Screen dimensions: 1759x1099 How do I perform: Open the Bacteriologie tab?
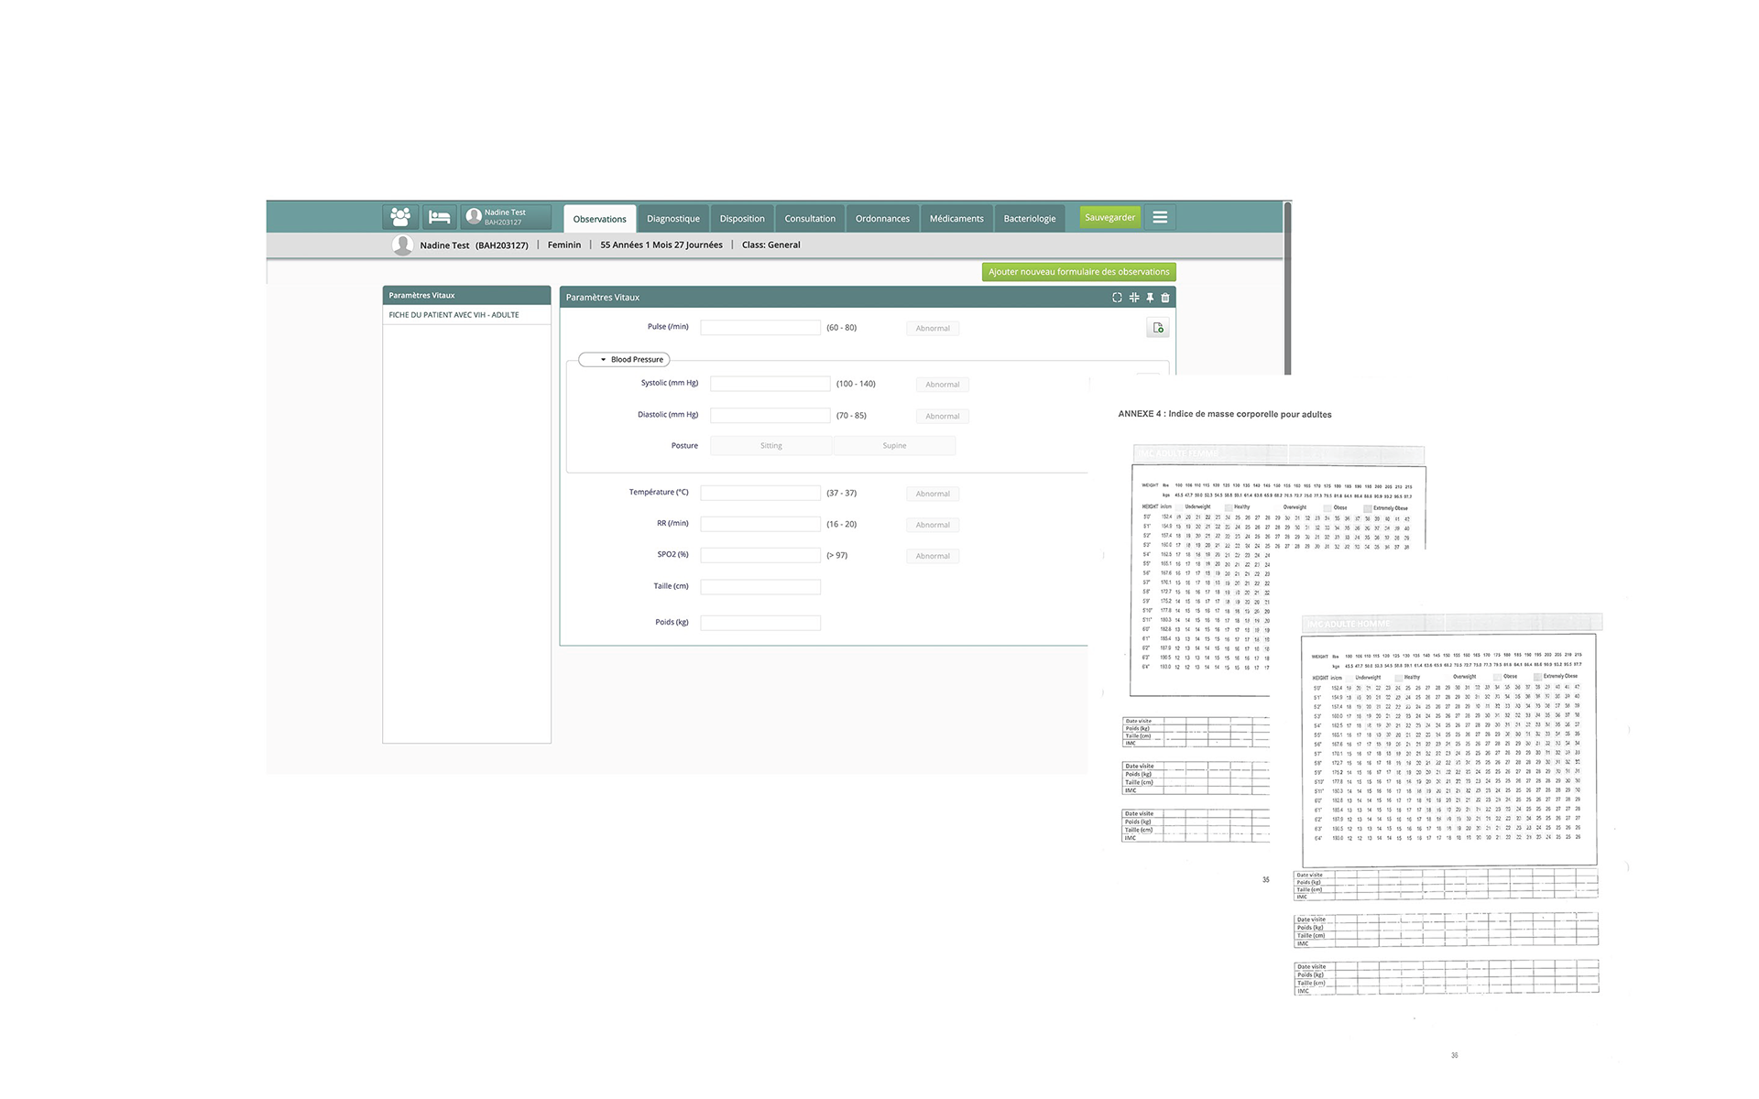coord(1030,219)
